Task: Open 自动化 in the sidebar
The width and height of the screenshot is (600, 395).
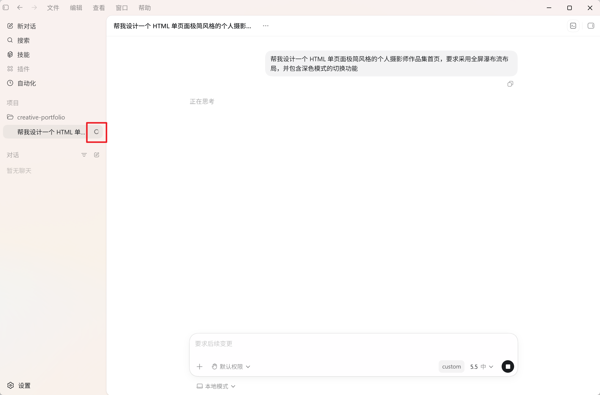Action: point(53,83)
